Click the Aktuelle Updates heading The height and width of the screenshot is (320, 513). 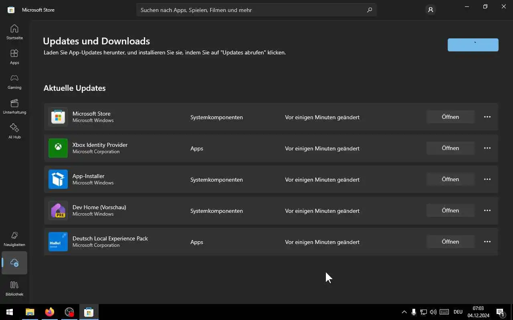(x=75, y=88)
